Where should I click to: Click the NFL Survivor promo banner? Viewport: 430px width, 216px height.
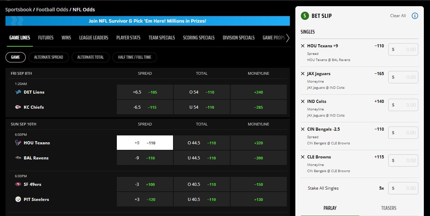148,21
